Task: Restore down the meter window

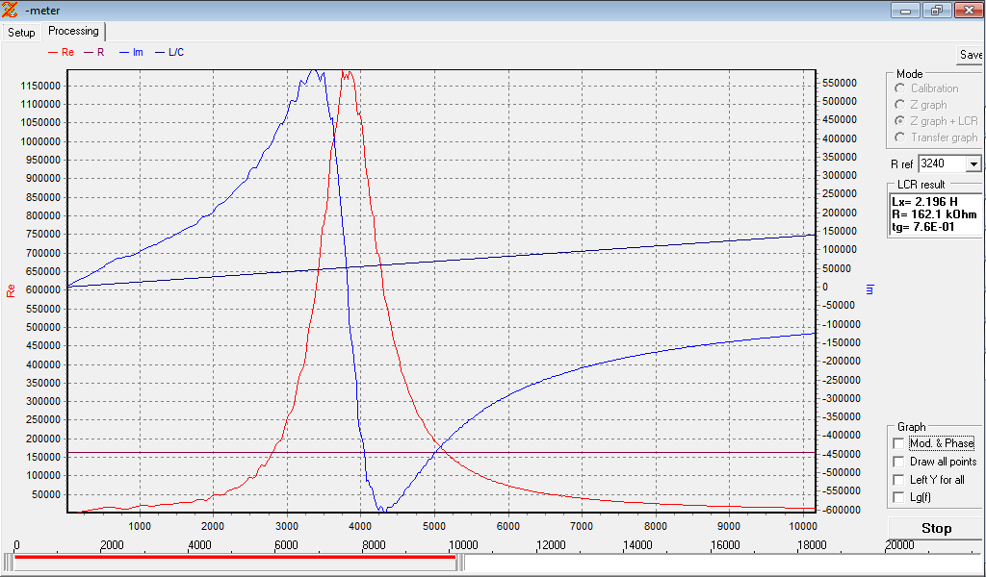Action: click(x=935, y=11)
